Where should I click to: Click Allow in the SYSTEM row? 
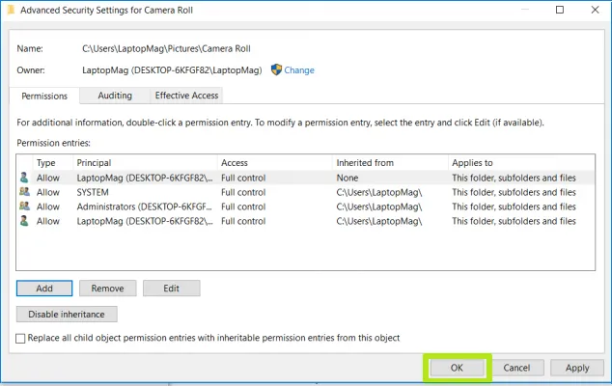(x=48, y=192)
